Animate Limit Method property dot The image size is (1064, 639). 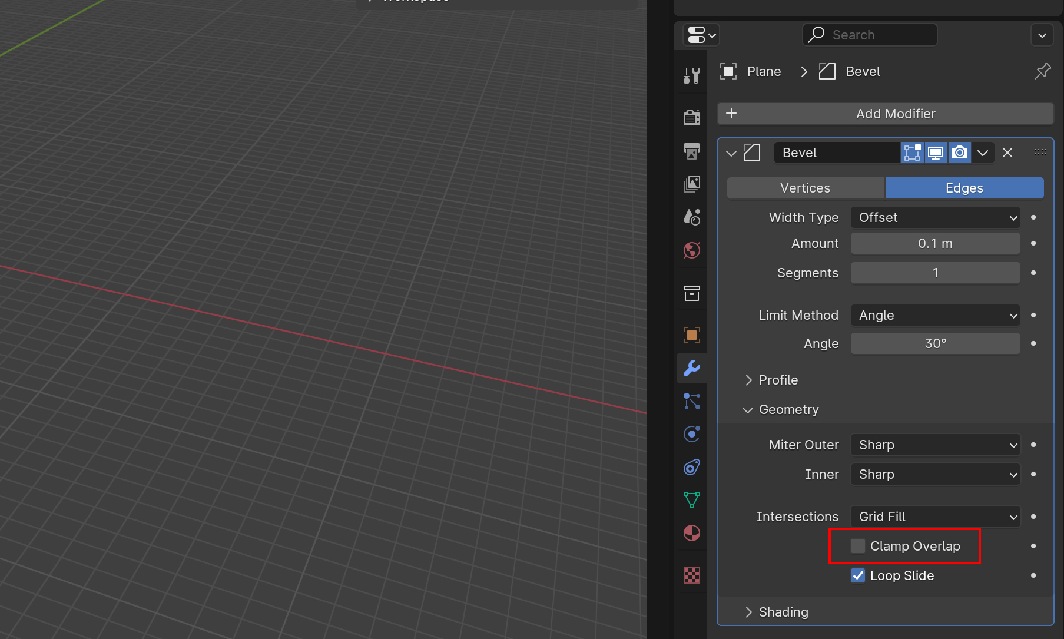tap(1033, 315)
